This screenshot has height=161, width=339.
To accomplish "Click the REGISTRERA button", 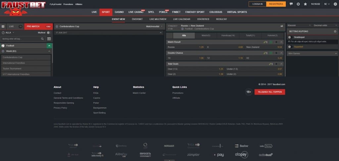I will click(x=276, y=4).
